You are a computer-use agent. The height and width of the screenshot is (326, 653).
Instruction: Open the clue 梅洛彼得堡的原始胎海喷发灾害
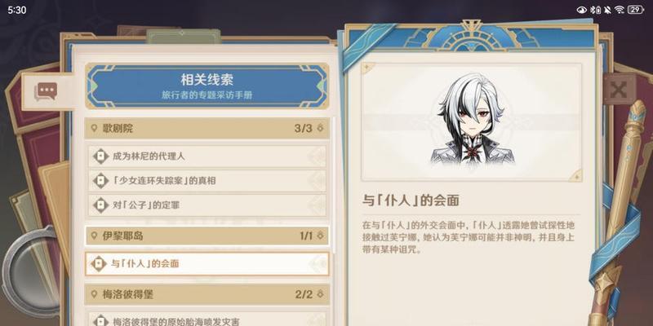pos(207,319)
